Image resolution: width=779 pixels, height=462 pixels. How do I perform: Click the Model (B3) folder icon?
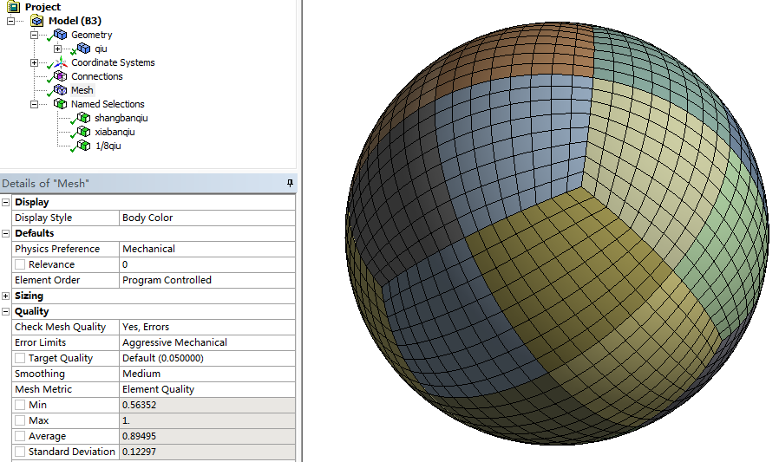pos(37,21)
